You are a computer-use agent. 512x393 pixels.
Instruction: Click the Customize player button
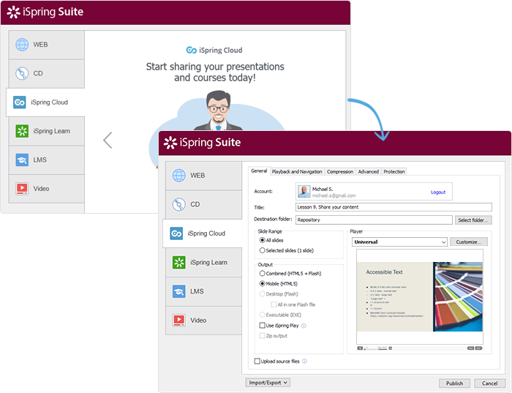coord(469,242)
